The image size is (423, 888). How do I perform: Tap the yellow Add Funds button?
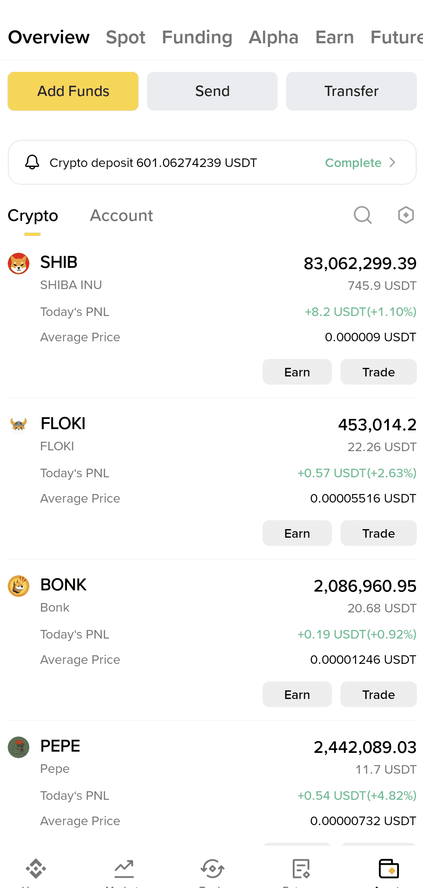(73, 91)
